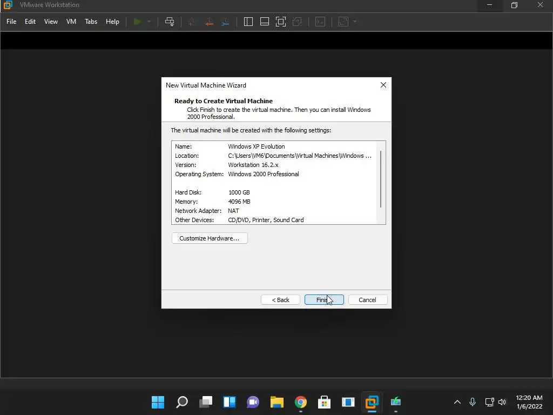Select the Location path value

click(x=300, y=156)
